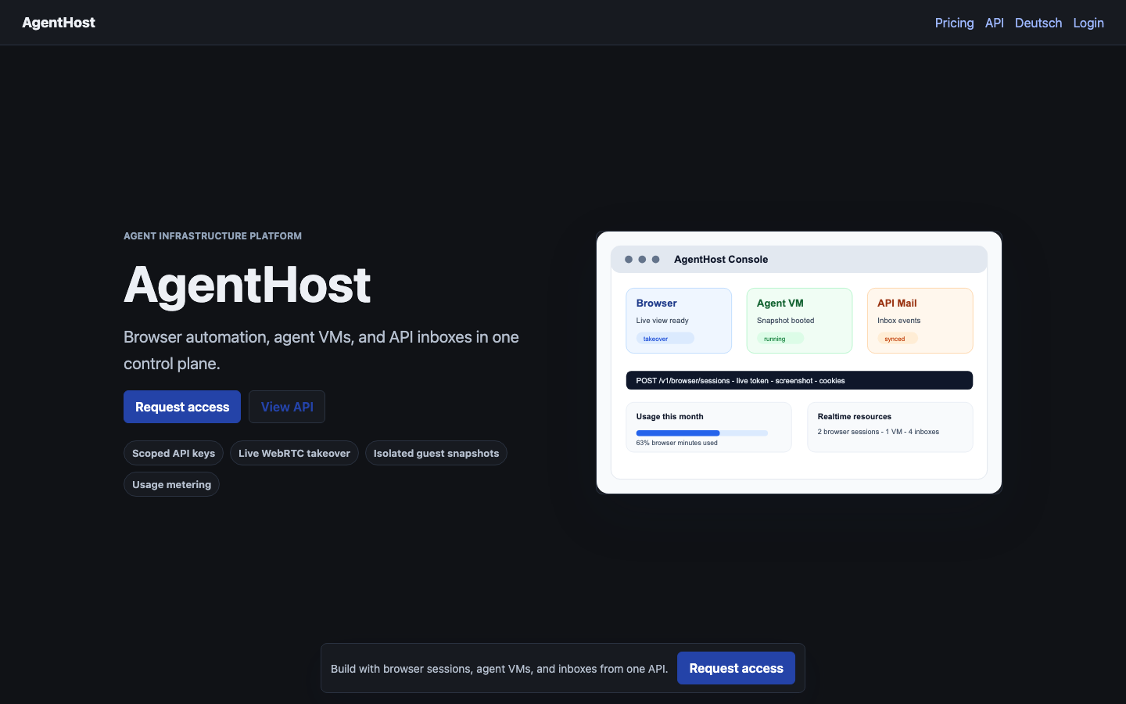Click the synced status pill
The height and width of the screenshot is (704, 1126).
[x=898, y=339]
